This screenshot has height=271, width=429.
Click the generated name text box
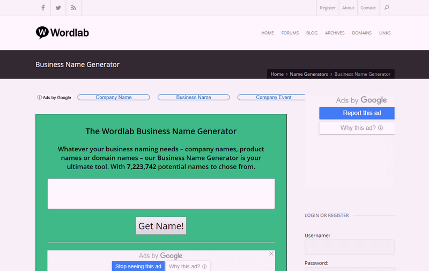pos(161,194)
